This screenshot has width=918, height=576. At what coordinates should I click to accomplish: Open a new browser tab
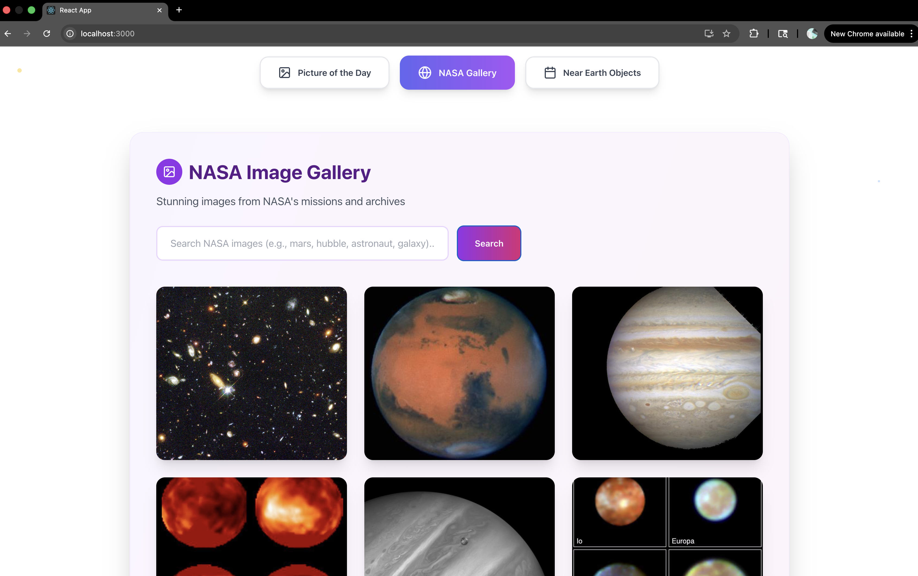point(179,10)
